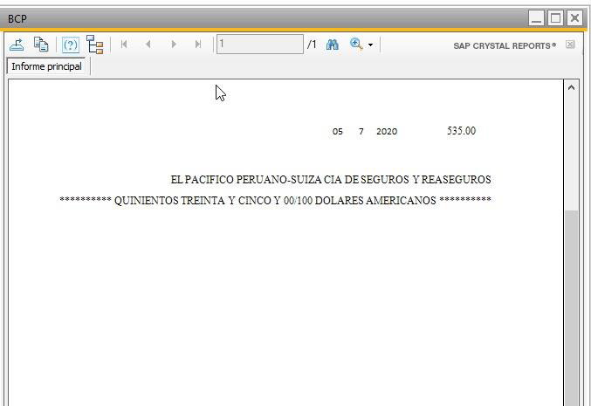The width and height of the screenshot is (591, 406).
Task: Toggle the group tree icon
Action: pos(94,45)
